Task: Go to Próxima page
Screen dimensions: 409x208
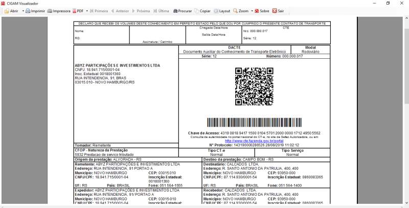Action: pos(141,11)
